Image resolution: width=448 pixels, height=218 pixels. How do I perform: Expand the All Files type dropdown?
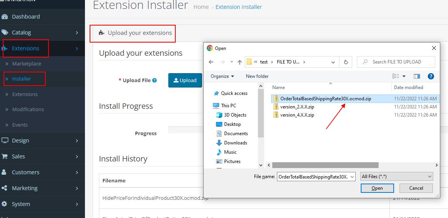pyautogui.click(x=396, y=177)
